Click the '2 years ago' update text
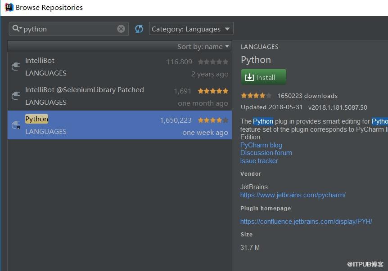 [x=210, y=74]
